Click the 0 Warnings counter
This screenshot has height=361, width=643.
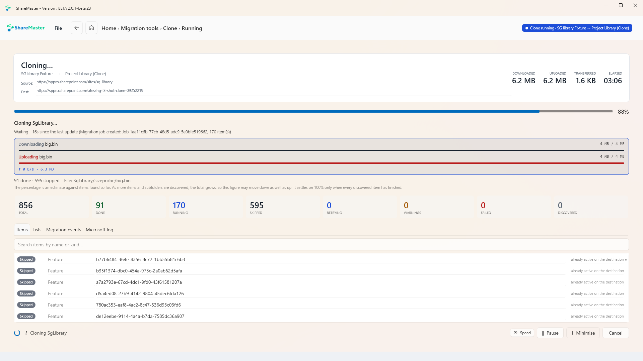(436, 208)
